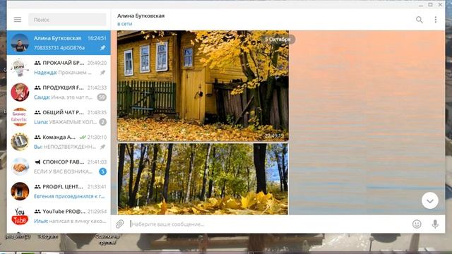
Task: Click the 'Ссылки на группы' desktop shortcut
Action: click(107, 239)
